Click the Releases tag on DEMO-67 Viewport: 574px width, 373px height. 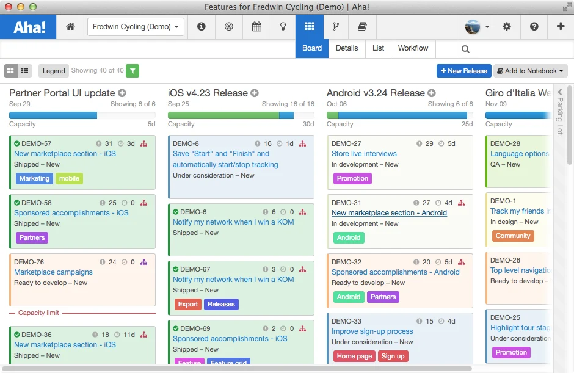coord(221,304)
